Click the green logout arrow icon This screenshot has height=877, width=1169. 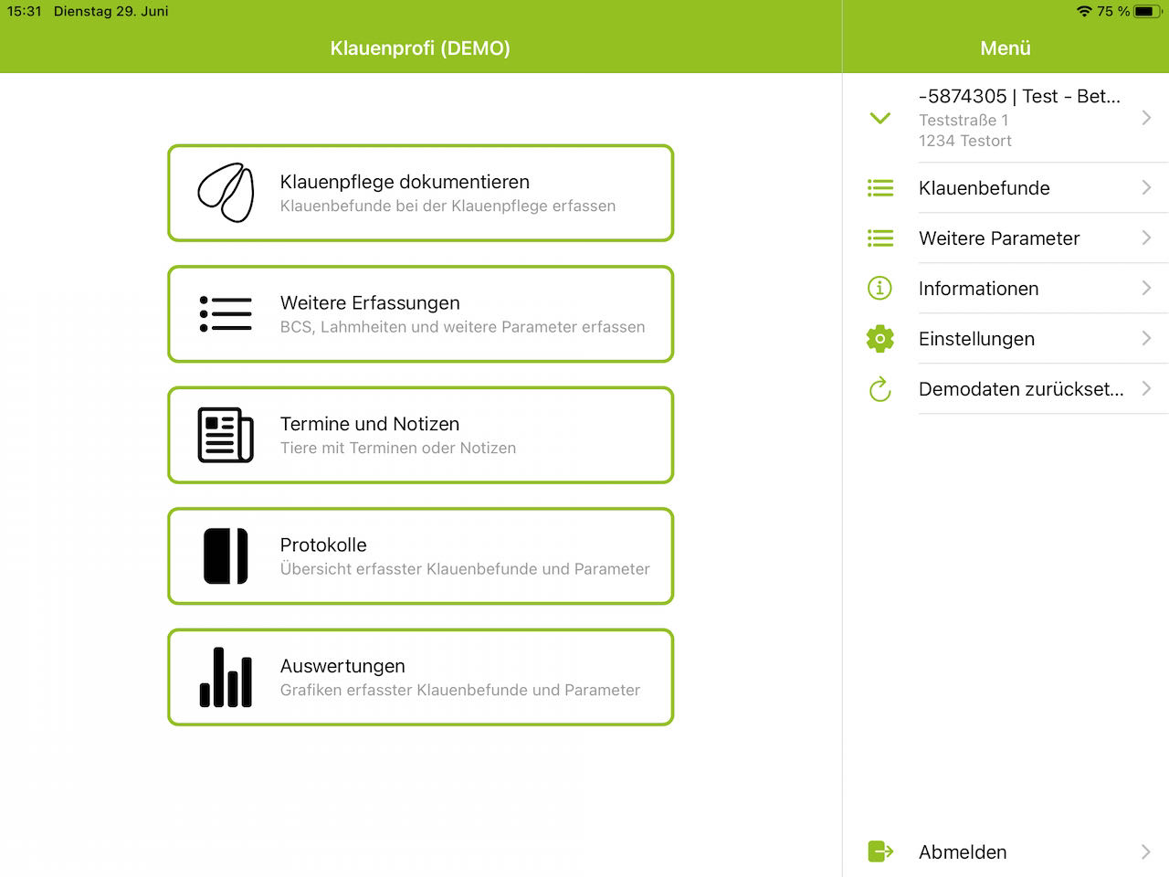[x=879, y=851]
